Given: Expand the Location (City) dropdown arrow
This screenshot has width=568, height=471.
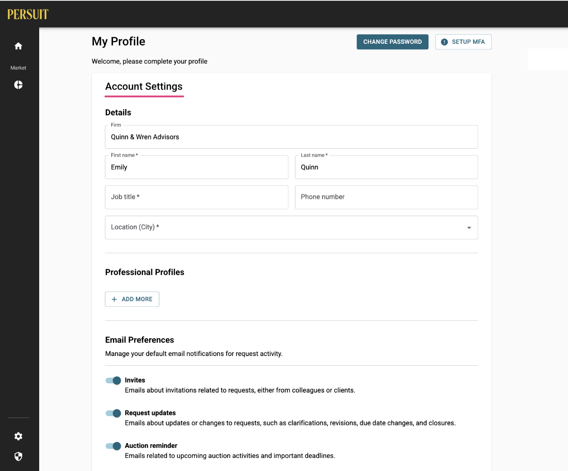Looking at the screenshot, I should click(469, 228).
